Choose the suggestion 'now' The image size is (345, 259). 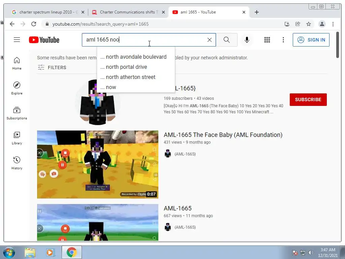coord(136,87)
